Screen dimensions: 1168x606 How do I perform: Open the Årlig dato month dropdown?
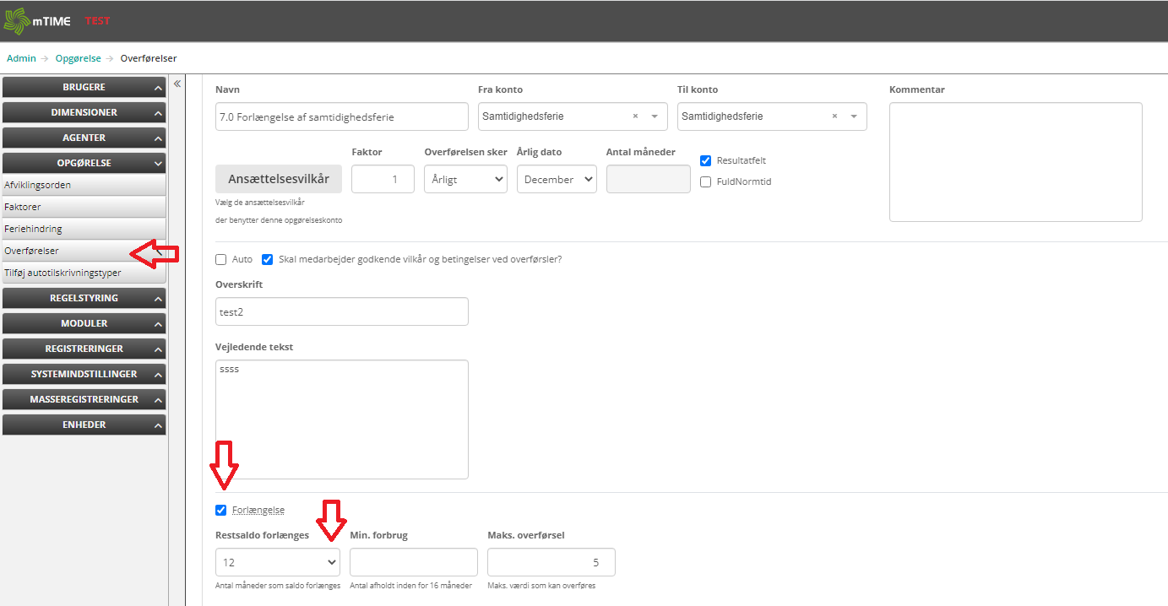pyautogui.click(x=557, y=179)
